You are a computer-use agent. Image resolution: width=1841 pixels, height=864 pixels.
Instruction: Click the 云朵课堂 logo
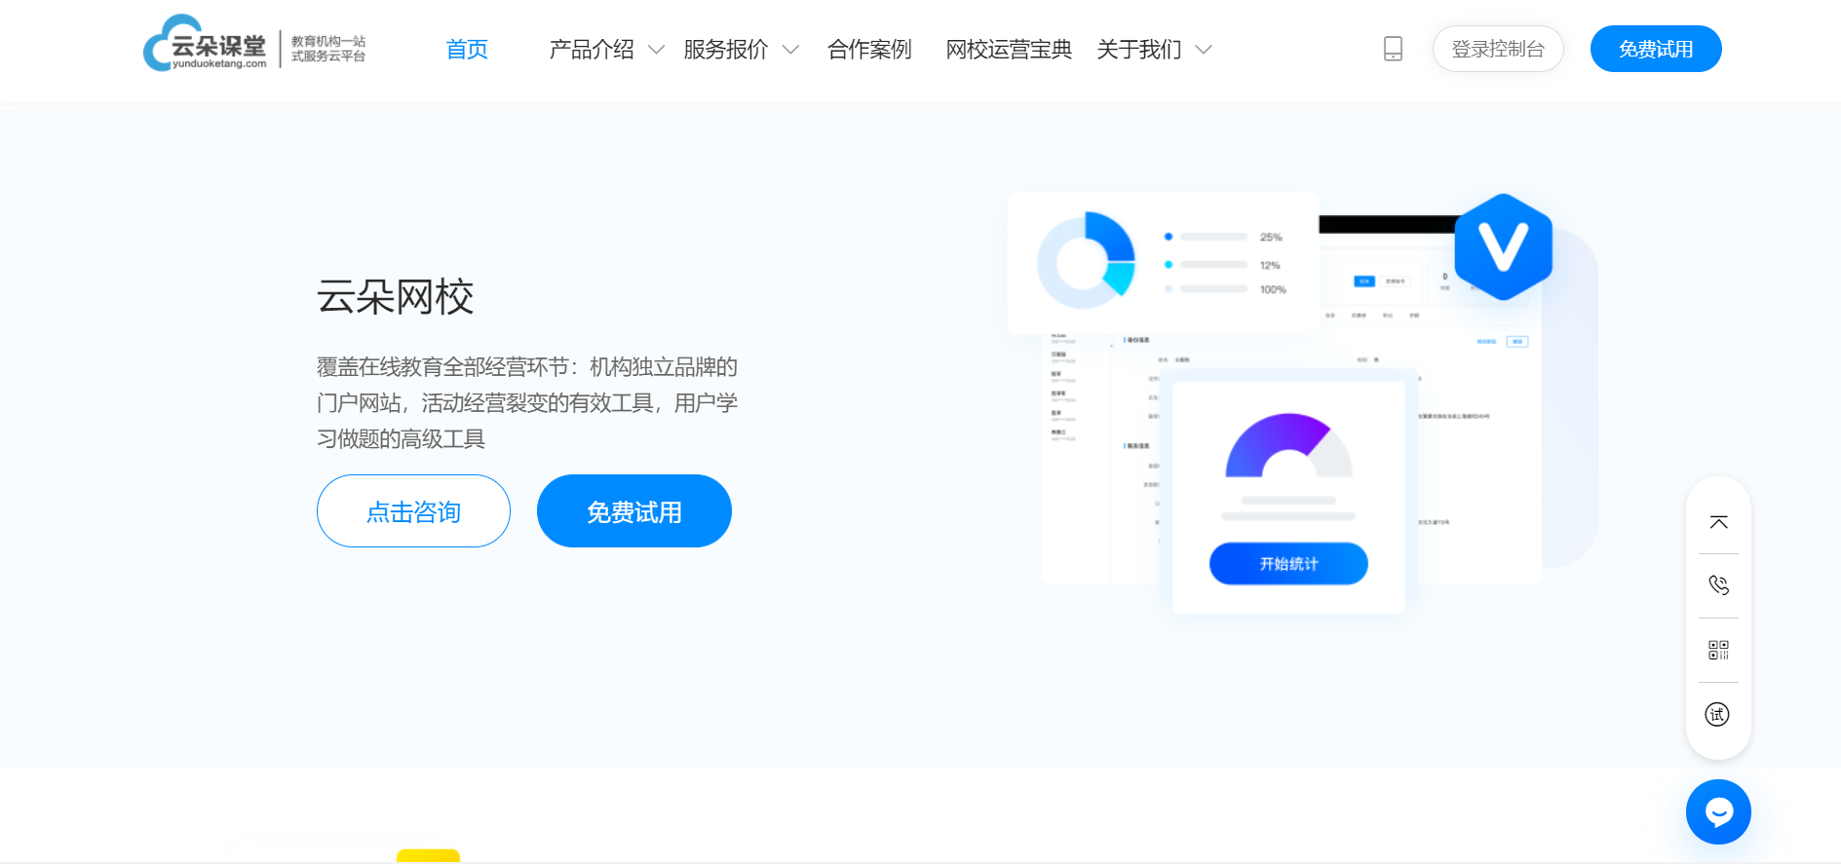(x=205, y=44)
